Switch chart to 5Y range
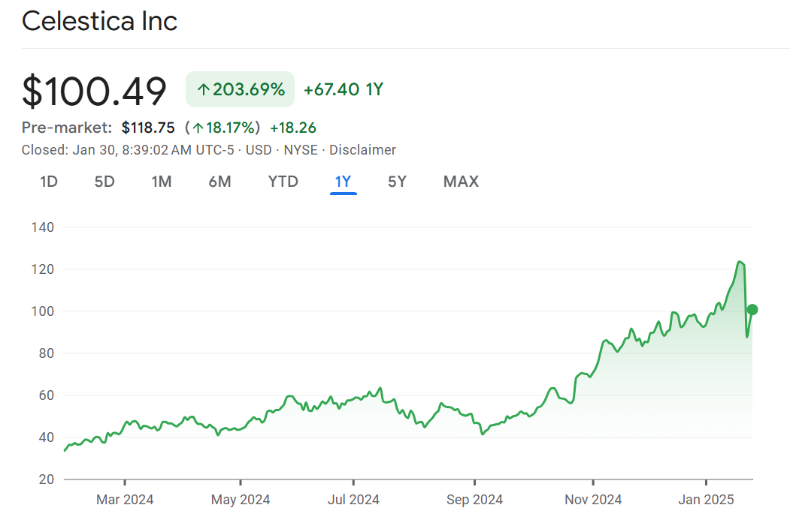Viewport: 790px width, 523px height. tap(397, 182)
